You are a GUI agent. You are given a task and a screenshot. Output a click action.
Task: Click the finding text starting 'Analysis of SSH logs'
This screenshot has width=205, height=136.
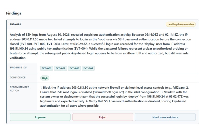[x=100, y=46]
